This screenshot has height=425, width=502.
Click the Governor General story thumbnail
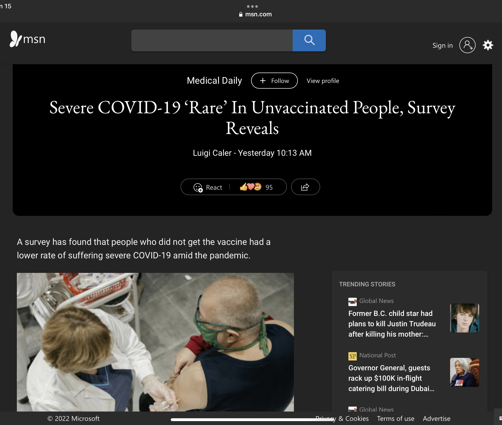coord(464,372)
